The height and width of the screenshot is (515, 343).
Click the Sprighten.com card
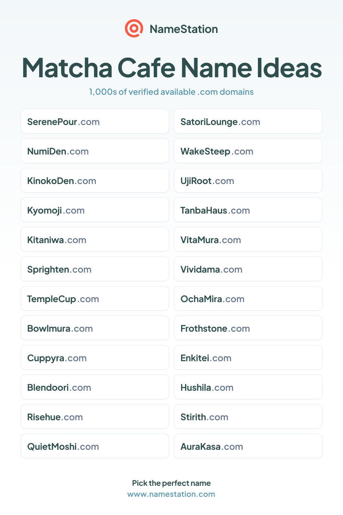pyautogui.click(x=95, y=269)
